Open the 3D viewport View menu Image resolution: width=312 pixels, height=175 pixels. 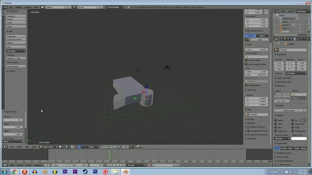pyautogui.click(x=12, y=147)
